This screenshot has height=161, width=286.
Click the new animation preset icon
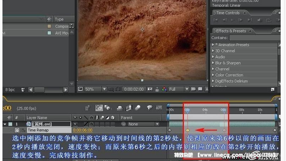point(273,89)
